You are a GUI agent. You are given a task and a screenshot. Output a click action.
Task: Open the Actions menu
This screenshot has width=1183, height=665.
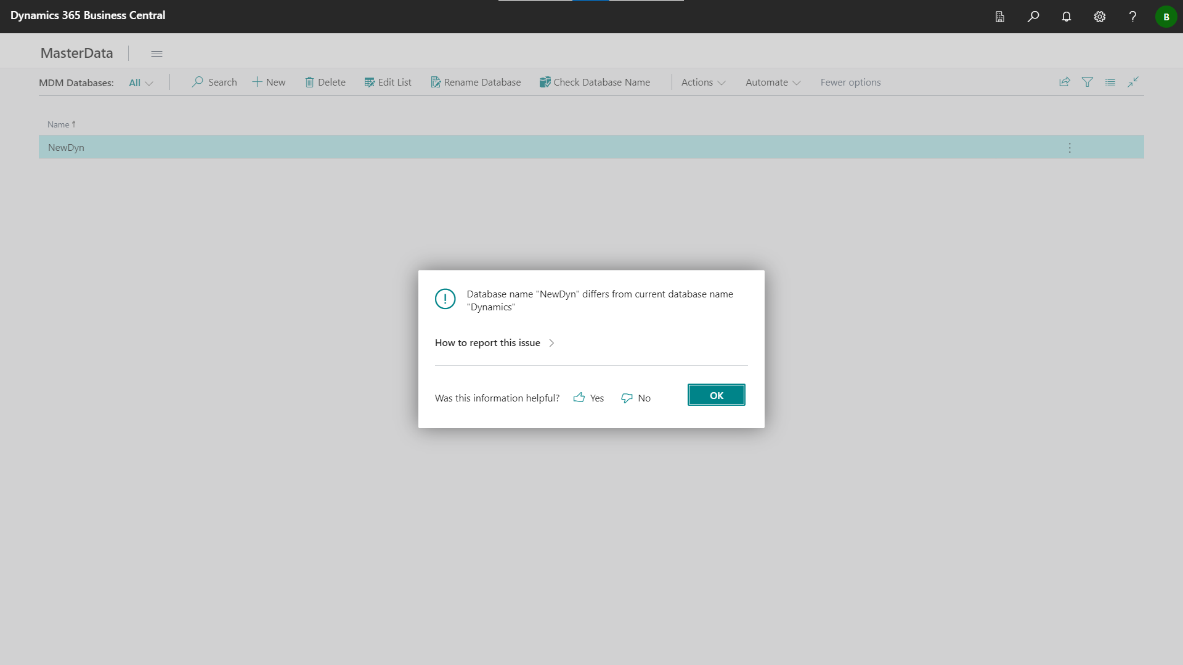pyautogui.click(x=703, y=82)
